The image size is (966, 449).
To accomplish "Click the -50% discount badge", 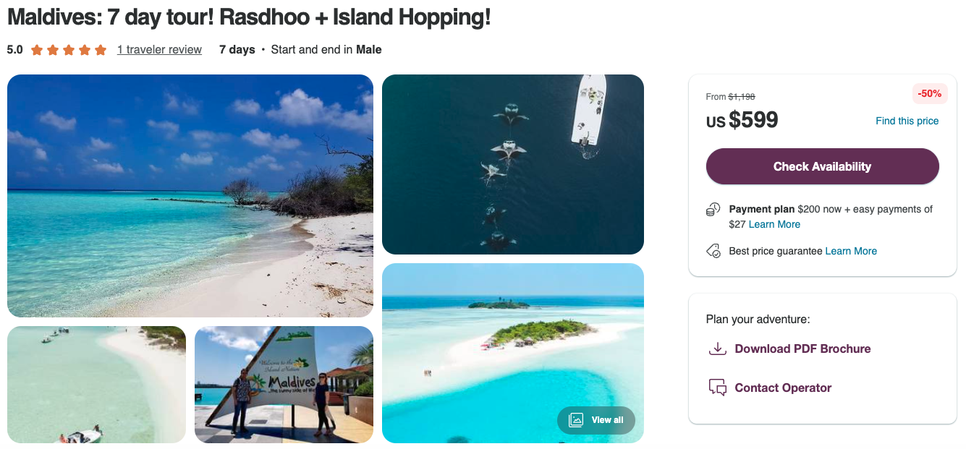I will pos(929,93).
